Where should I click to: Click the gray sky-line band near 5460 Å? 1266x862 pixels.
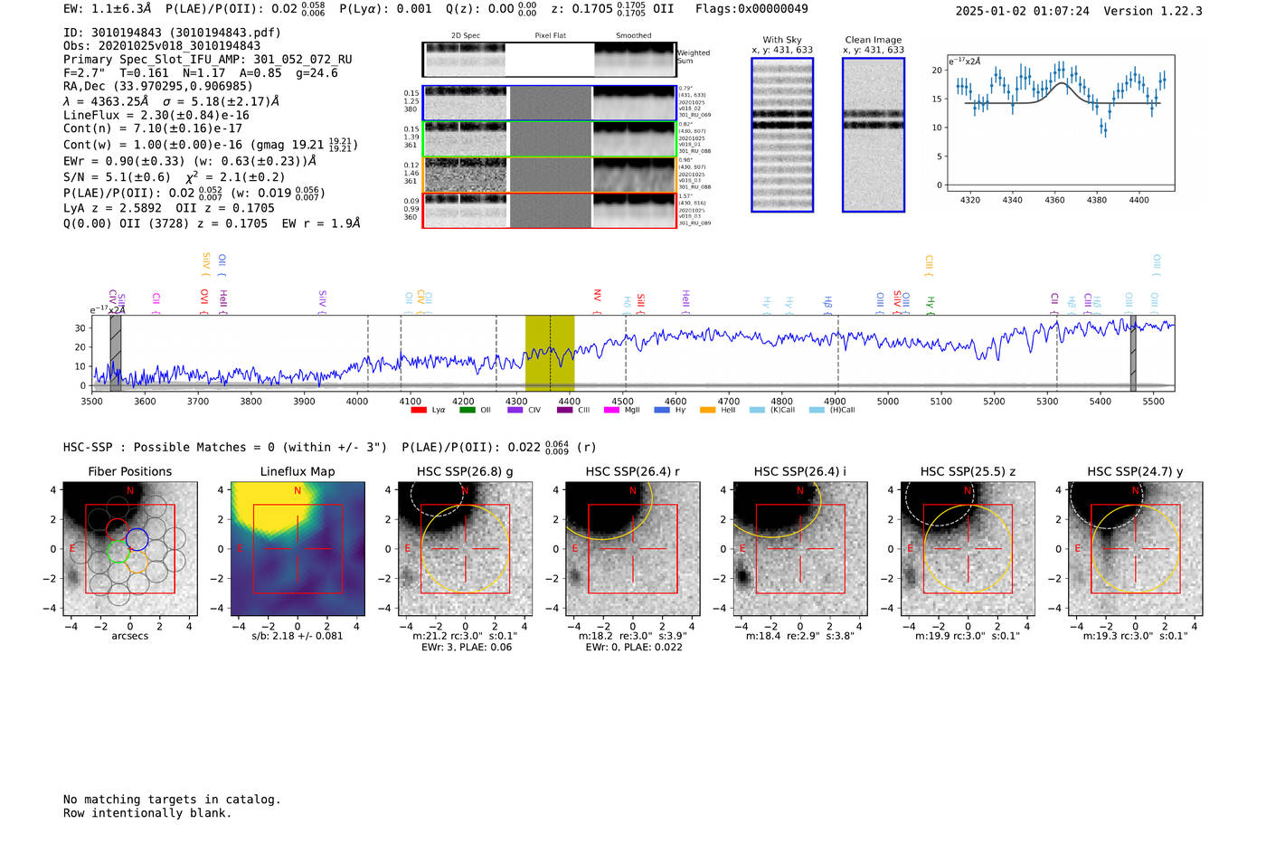(x=1133, y=353)
